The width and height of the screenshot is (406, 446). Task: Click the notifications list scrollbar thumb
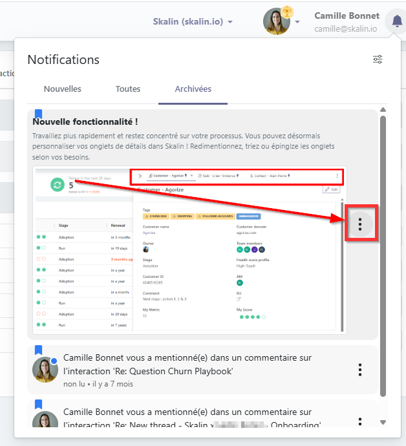383,256
